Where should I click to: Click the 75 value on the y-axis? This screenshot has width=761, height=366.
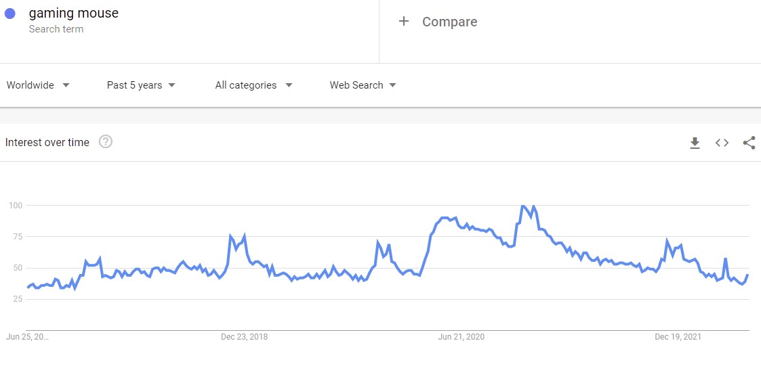click(x=16, y=237)
